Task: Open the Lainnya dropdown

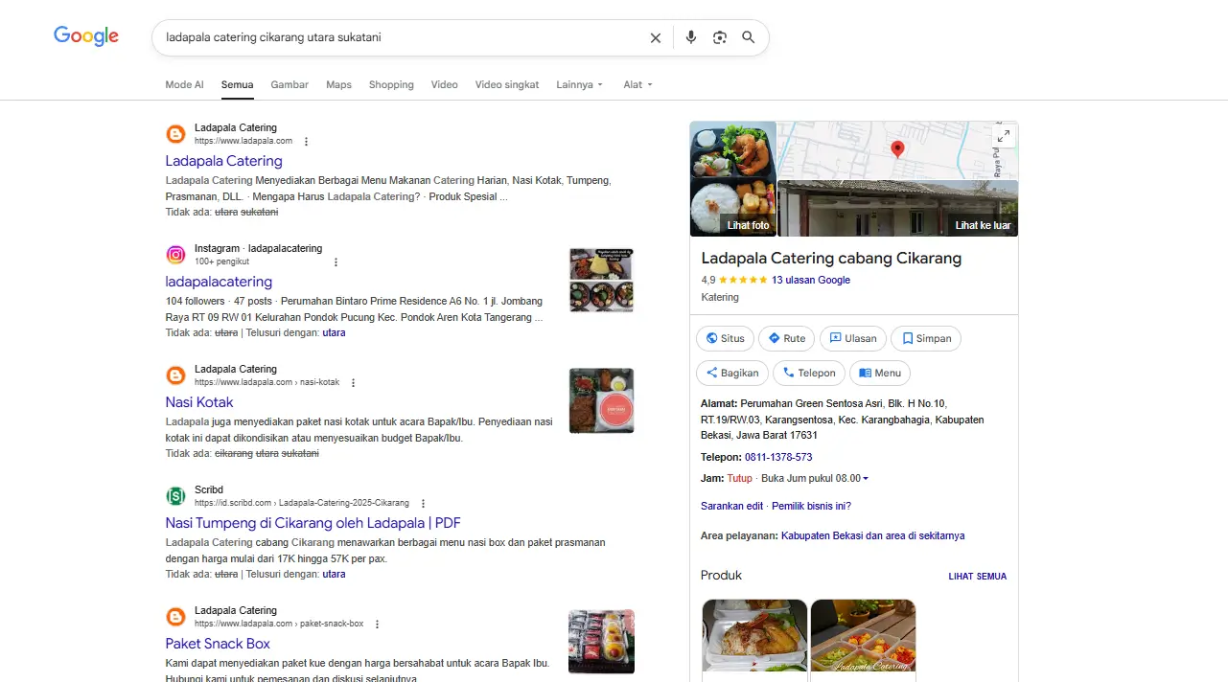Action: pyautogui.click(x=580, y=84)
